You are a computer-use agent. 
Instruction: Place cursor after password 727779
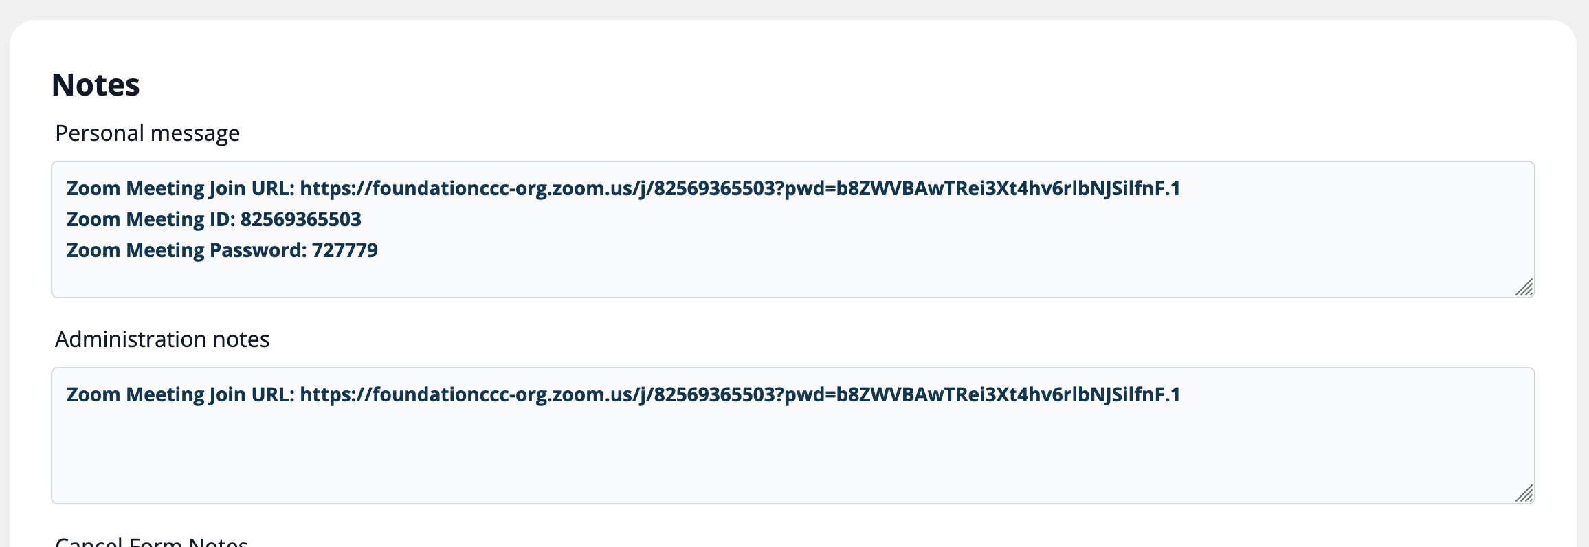[379, 250]
